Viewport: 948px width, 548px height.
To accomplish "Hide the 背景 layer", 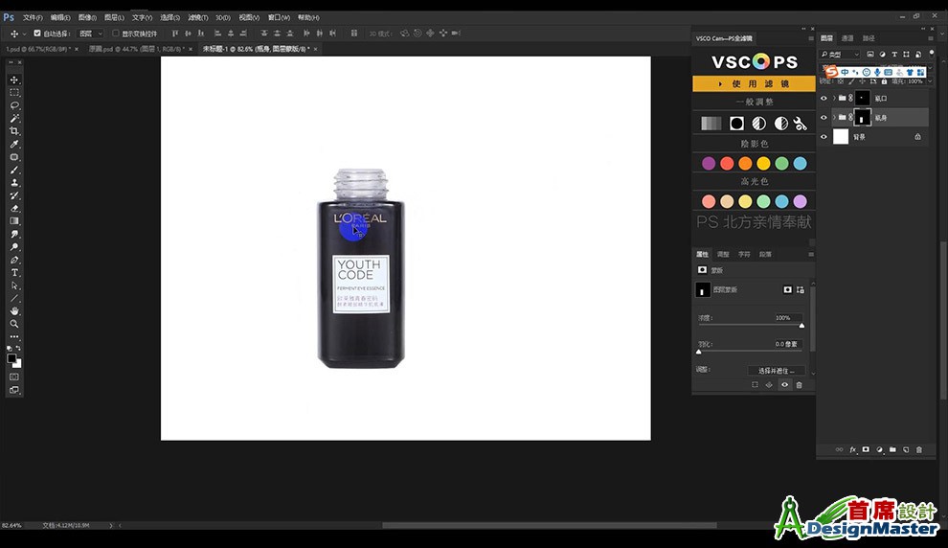I will tap(824, 137).
